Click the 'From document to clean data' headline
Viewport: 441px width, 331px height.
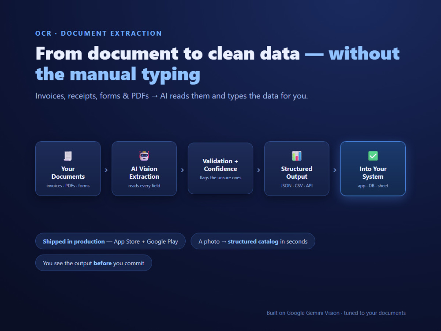[x=168, y=53]
